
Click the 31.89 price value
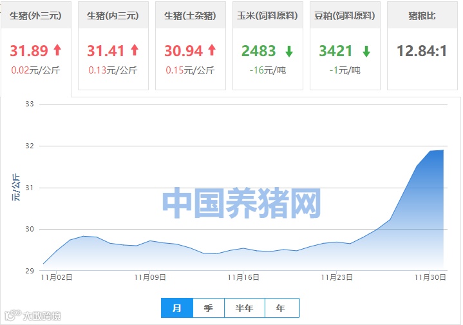coord(29,51)
